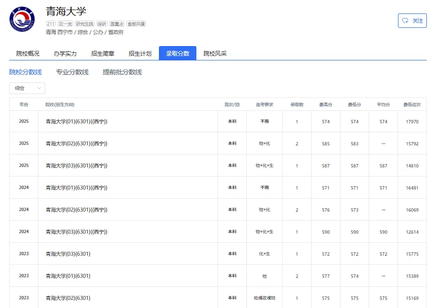Click the 选考要求 column header

coord(265,105)
